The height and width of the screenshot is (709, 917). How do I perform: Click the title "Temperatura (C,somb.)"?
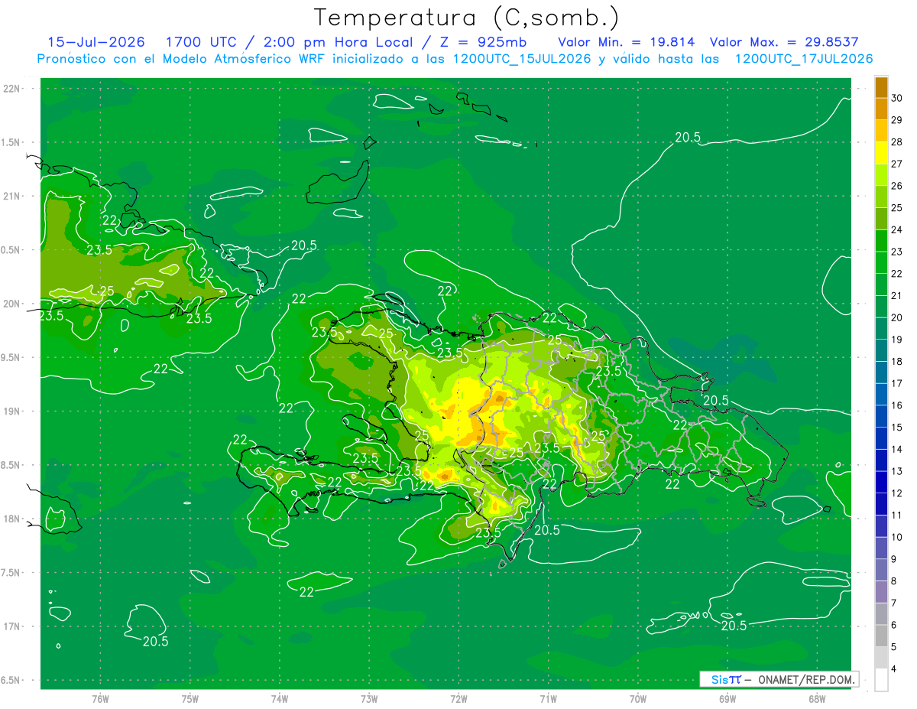point(466,18)
